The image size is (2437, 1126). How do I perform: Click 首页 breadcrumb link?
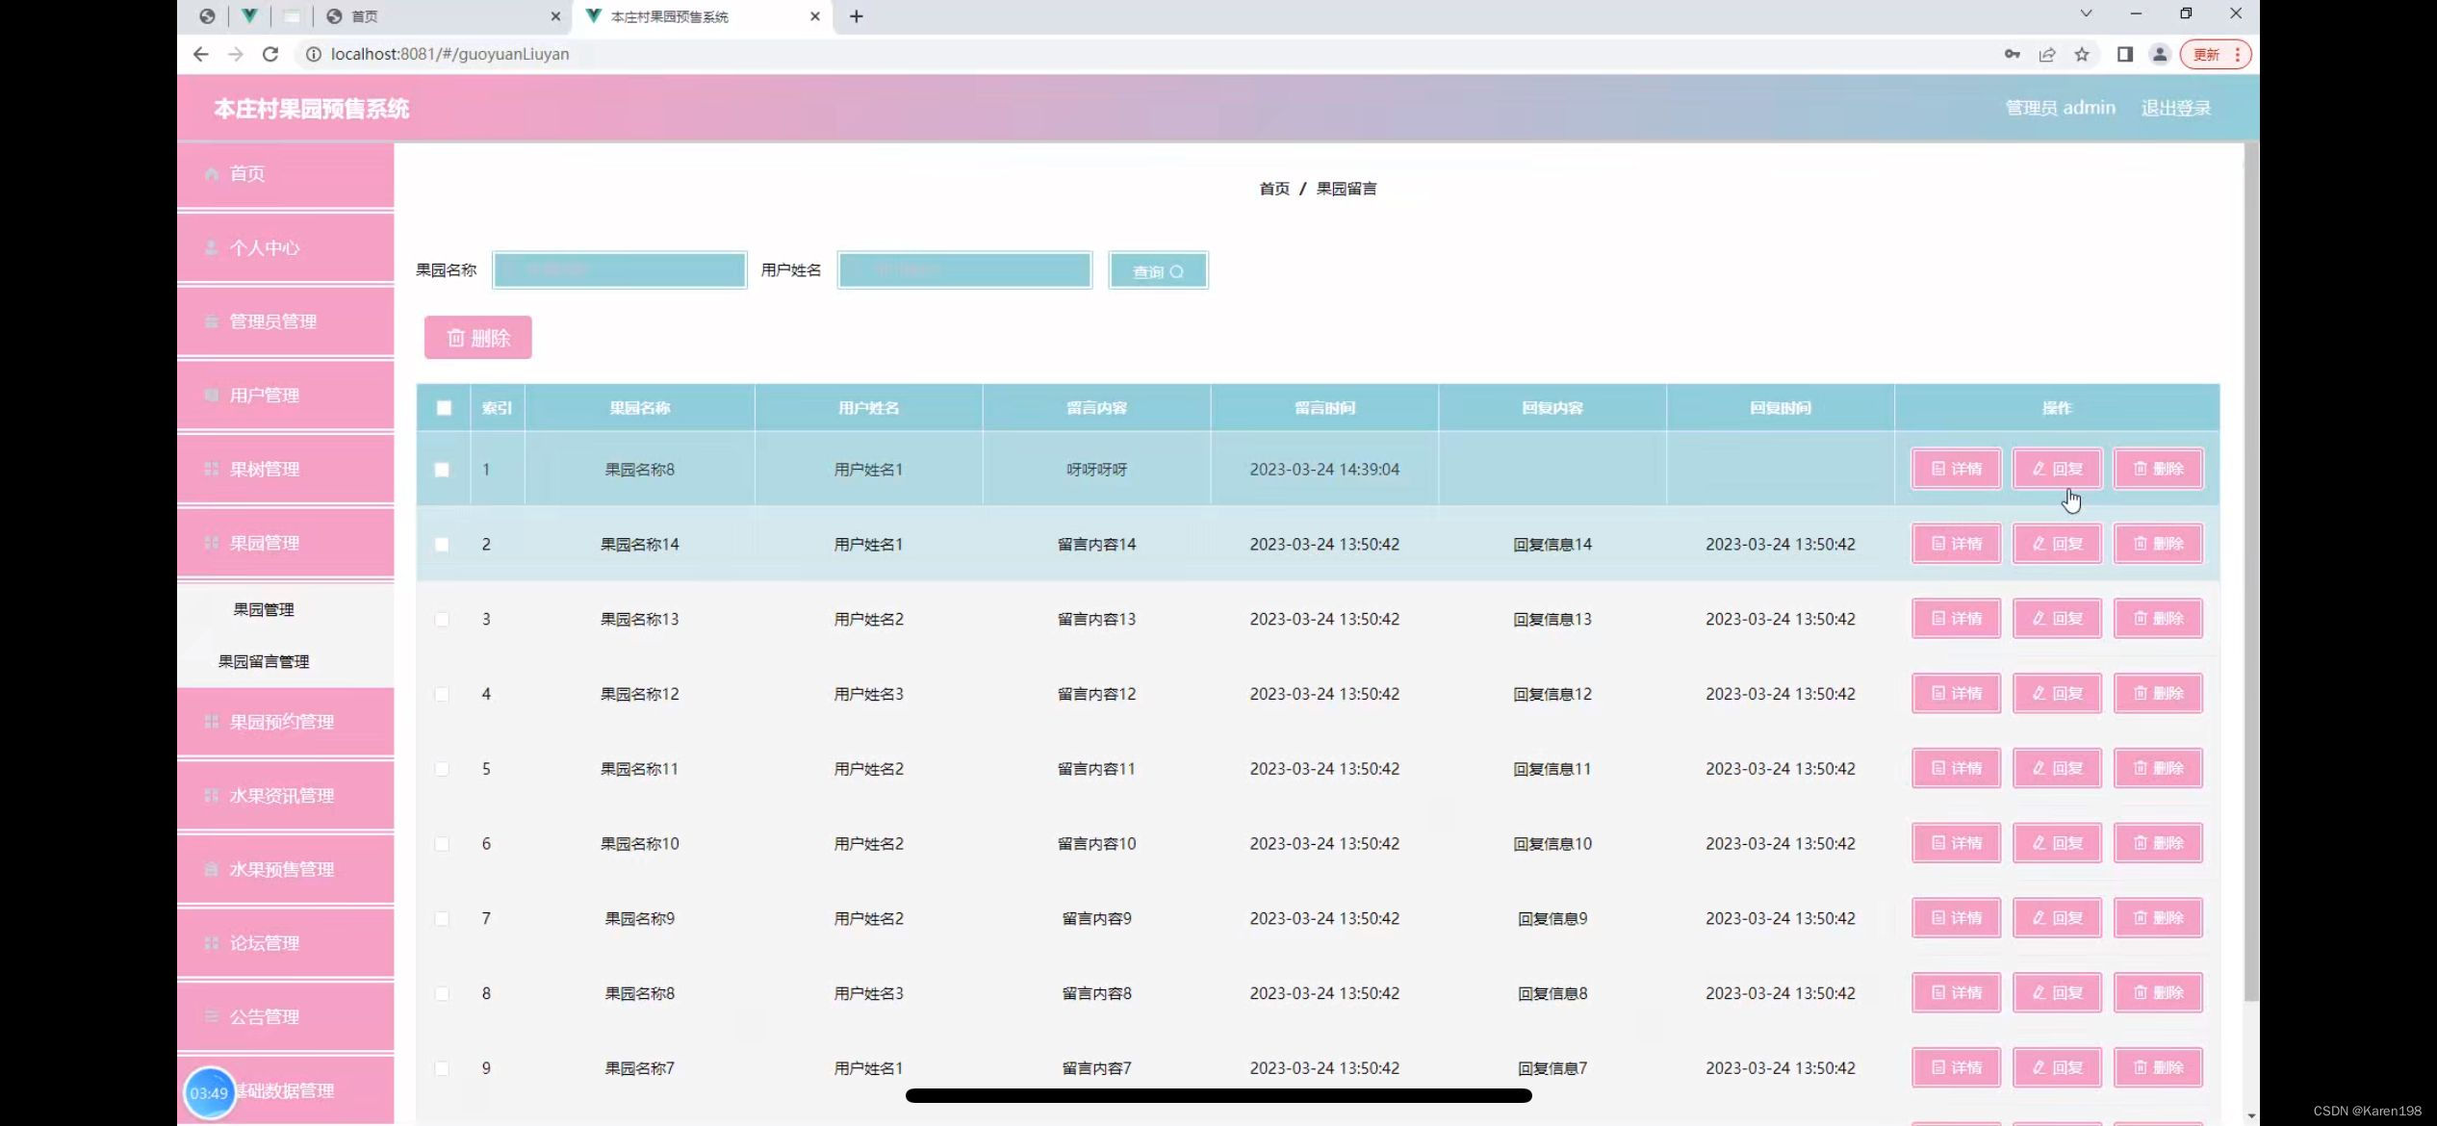click(x=1273, y=189)
